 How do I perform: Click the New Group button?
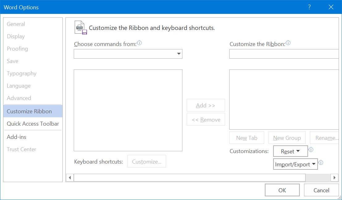coord(287,138)
